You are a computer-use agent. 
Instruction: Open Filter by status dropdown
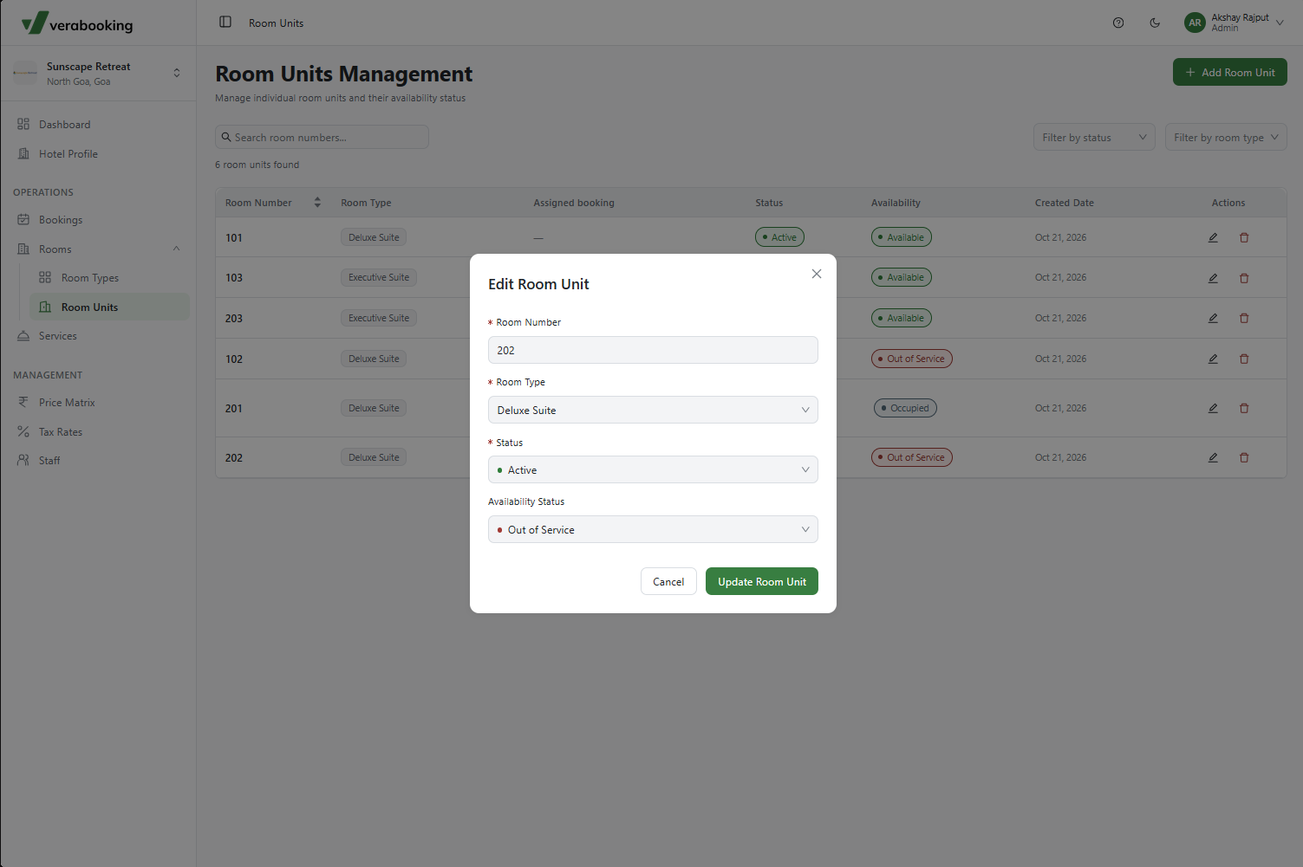coord(1094,137)
